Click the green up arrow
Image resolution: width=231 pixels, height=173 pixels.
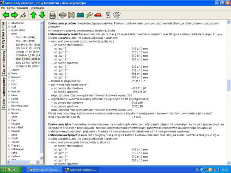[x=33, y=15]
